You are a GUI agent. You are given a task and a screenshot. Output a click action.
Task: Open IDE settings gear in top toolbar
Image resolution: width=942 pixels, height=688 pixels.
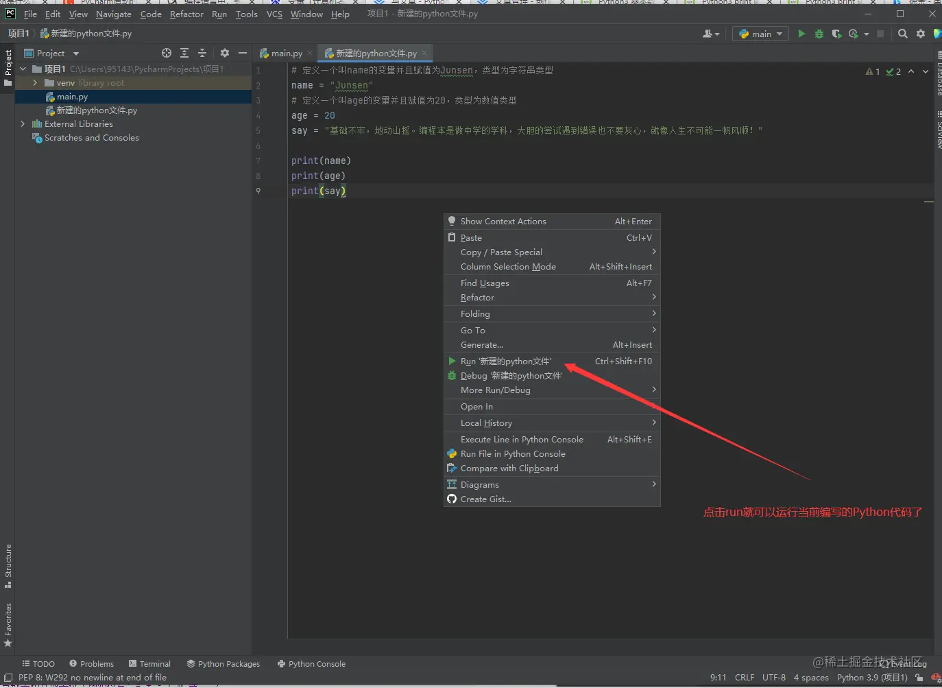click(x=921, y=34)
